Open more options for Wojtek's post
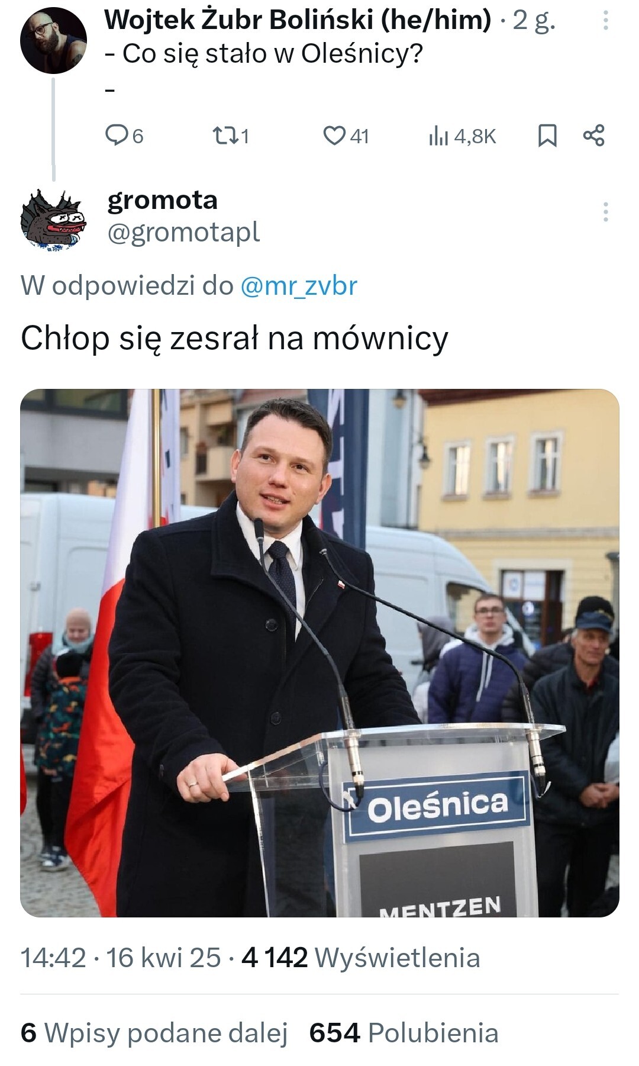Image resolution: width=639 pixels, height=1066 pixels. 605,20
